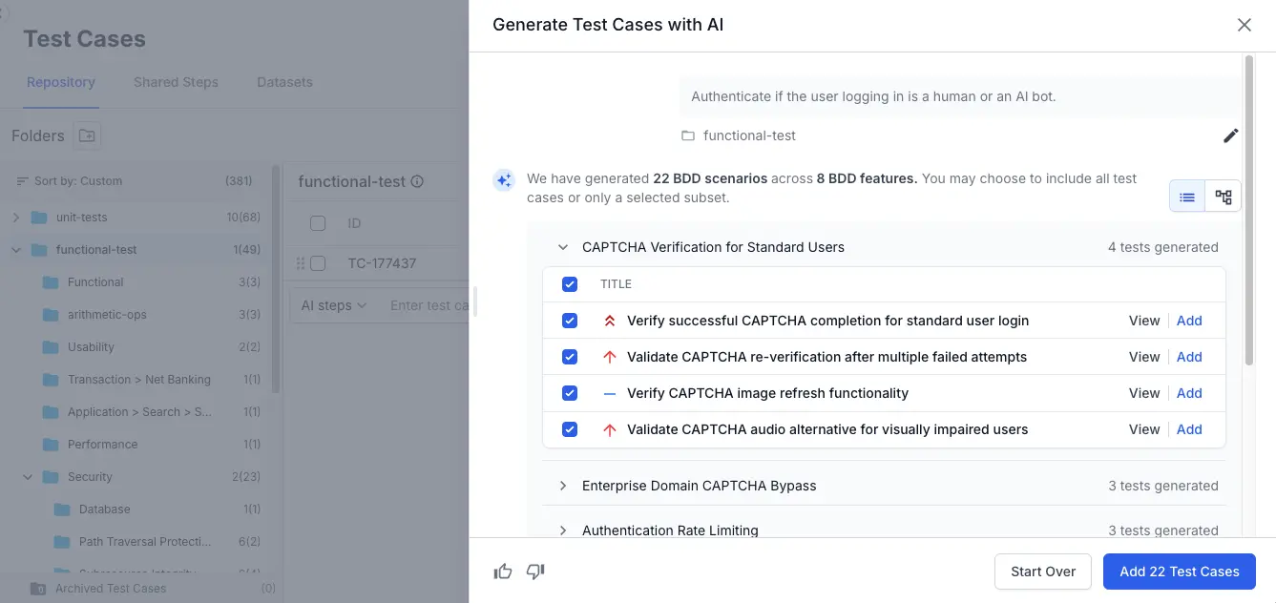Click the thumbs down feedback icon
This screenshot has width=1276, height=603.
point(535,572)
